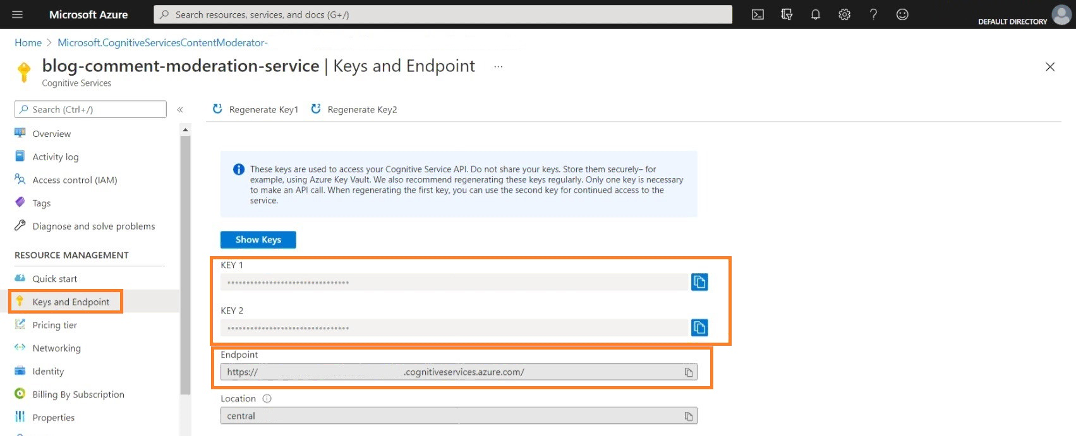Image resolution: width=1076 pixels, height=436 pixels.
Task: Open the more options ellipsis by title
Action: pyautogui.click(x=499, y=66)
